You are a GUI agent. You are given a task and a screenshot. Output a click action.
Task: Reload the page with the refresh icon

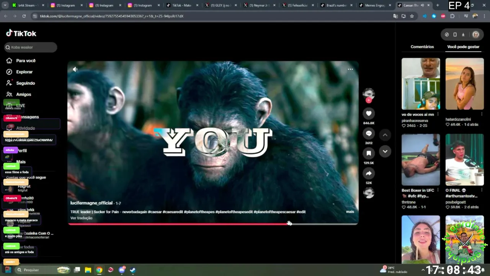click(x=24, y=16)
